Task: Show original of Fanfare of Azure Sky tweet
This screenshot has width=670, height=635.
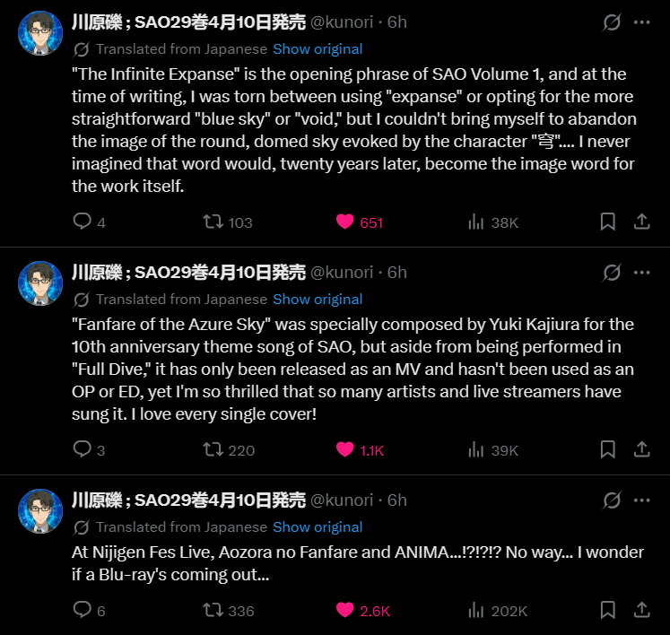Action: [x=318, y=300]
